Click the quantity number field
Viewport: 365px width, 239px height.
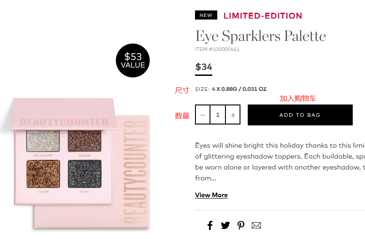(218, 115)
